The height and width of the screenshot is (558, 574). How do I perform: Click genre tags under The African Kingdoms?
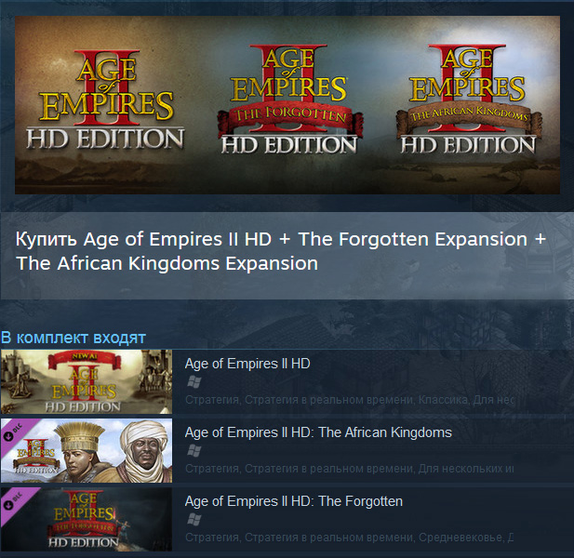pos(349,469)
